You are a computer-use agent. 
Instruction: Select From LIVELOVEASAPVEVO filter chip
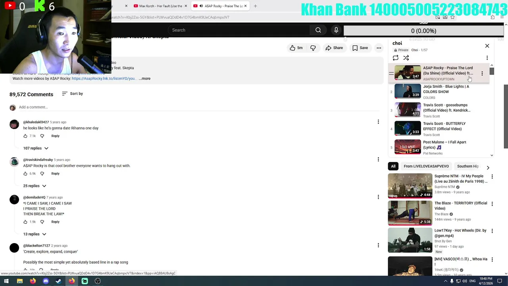pos(426,166)
